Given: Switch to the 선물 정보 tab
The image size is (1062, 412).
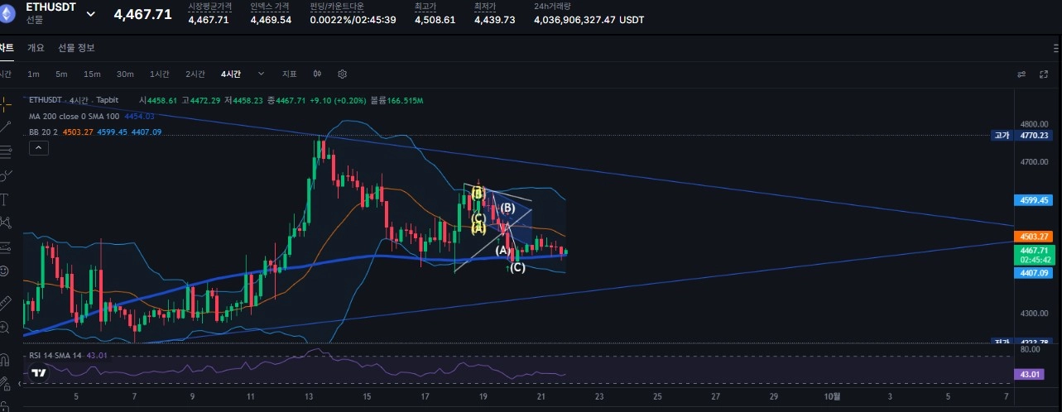Looking at the screenshot, I should (x=76, y=47).
